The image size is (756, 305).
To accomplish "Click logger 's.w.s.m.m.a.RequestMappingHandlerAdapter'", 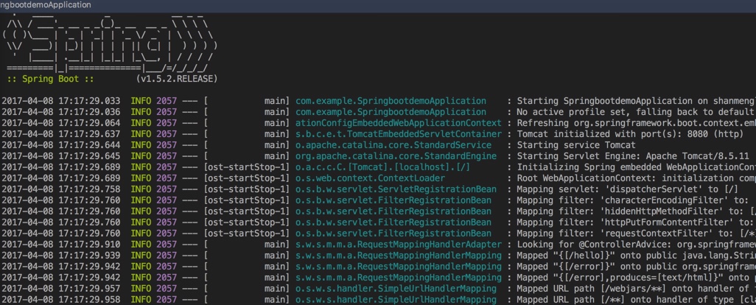I will [398, 245].
